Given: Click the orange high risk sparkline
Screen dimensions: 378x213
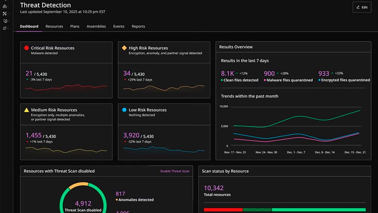Looking at the screenshot, I should [x=164, y=88].
